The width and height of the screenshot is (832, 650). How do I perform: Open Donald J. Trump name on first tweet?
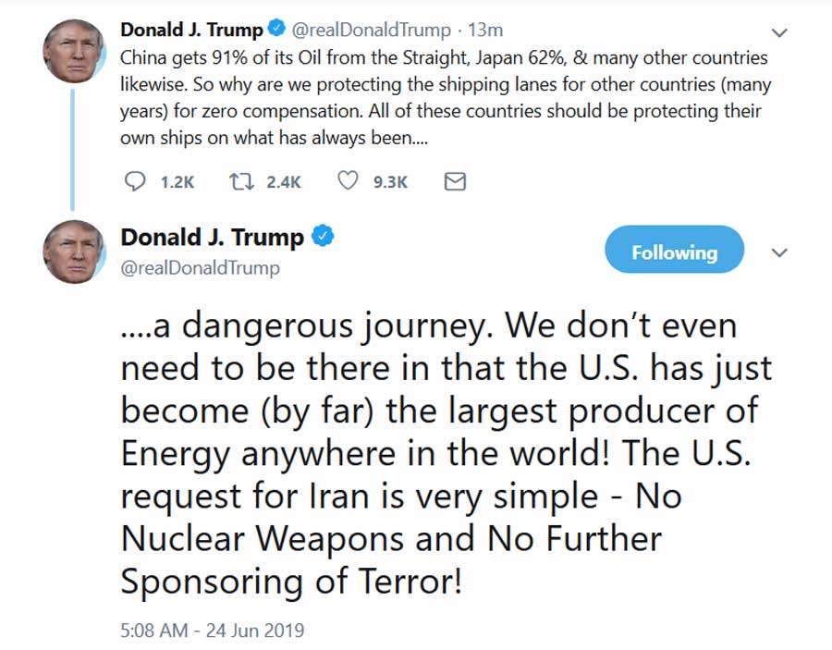191,31
